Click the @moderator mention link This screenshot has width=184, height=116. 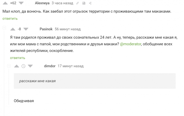131,44
